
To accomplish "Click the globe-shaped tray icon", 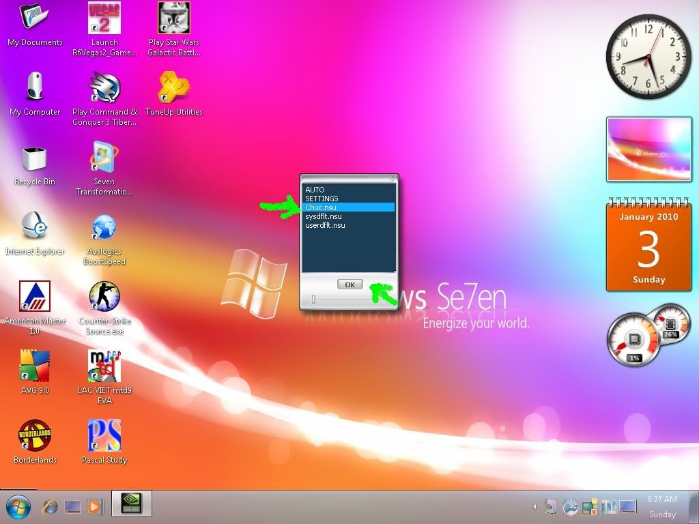I will point(570,507).
